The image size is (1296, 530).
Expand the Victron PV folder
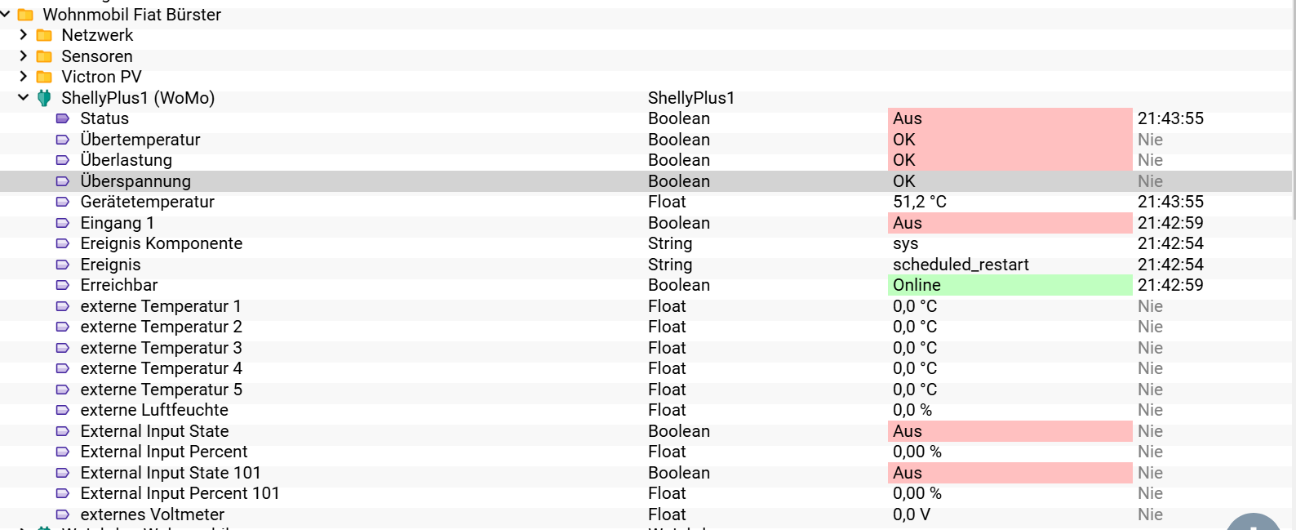pyautogui.click(x=24, y=77)
